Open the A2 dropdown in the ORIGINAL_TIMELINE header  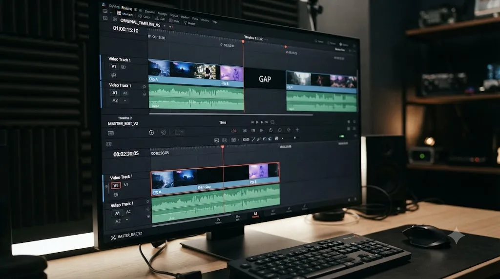point(125,100)
